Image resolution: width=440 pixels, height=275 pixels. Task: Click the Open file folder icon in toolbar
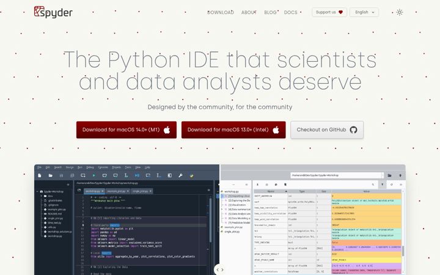[x=51, y=175]
